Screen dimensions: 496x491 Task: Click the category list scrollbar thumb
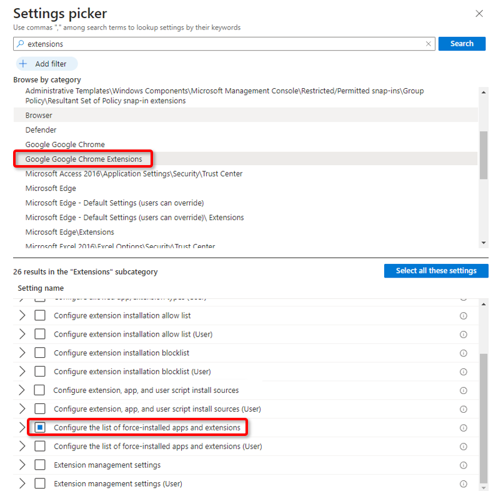[483, 155]
